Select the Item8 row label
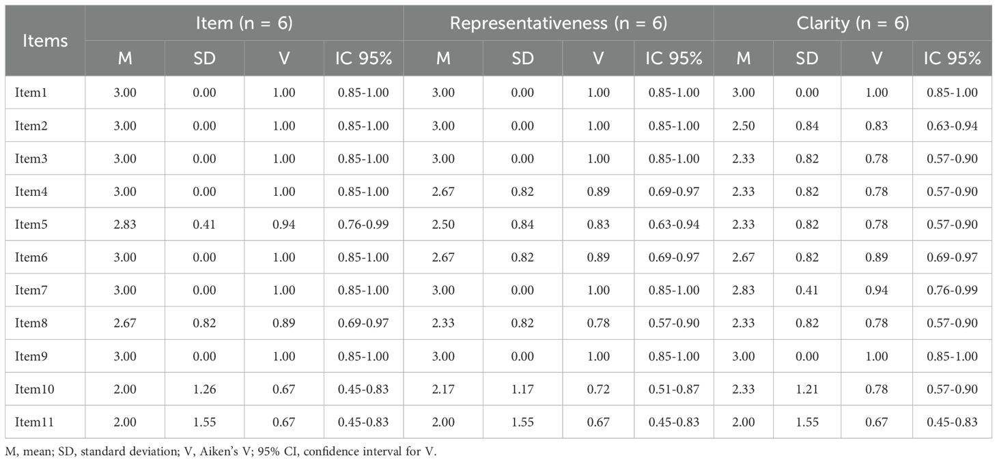Screen dimensions: 997x462 [31, 323]
